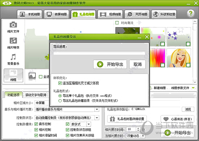Check the box on blonde woman thumbnail
The image size is (199, 141).
(x=188, y=65)
